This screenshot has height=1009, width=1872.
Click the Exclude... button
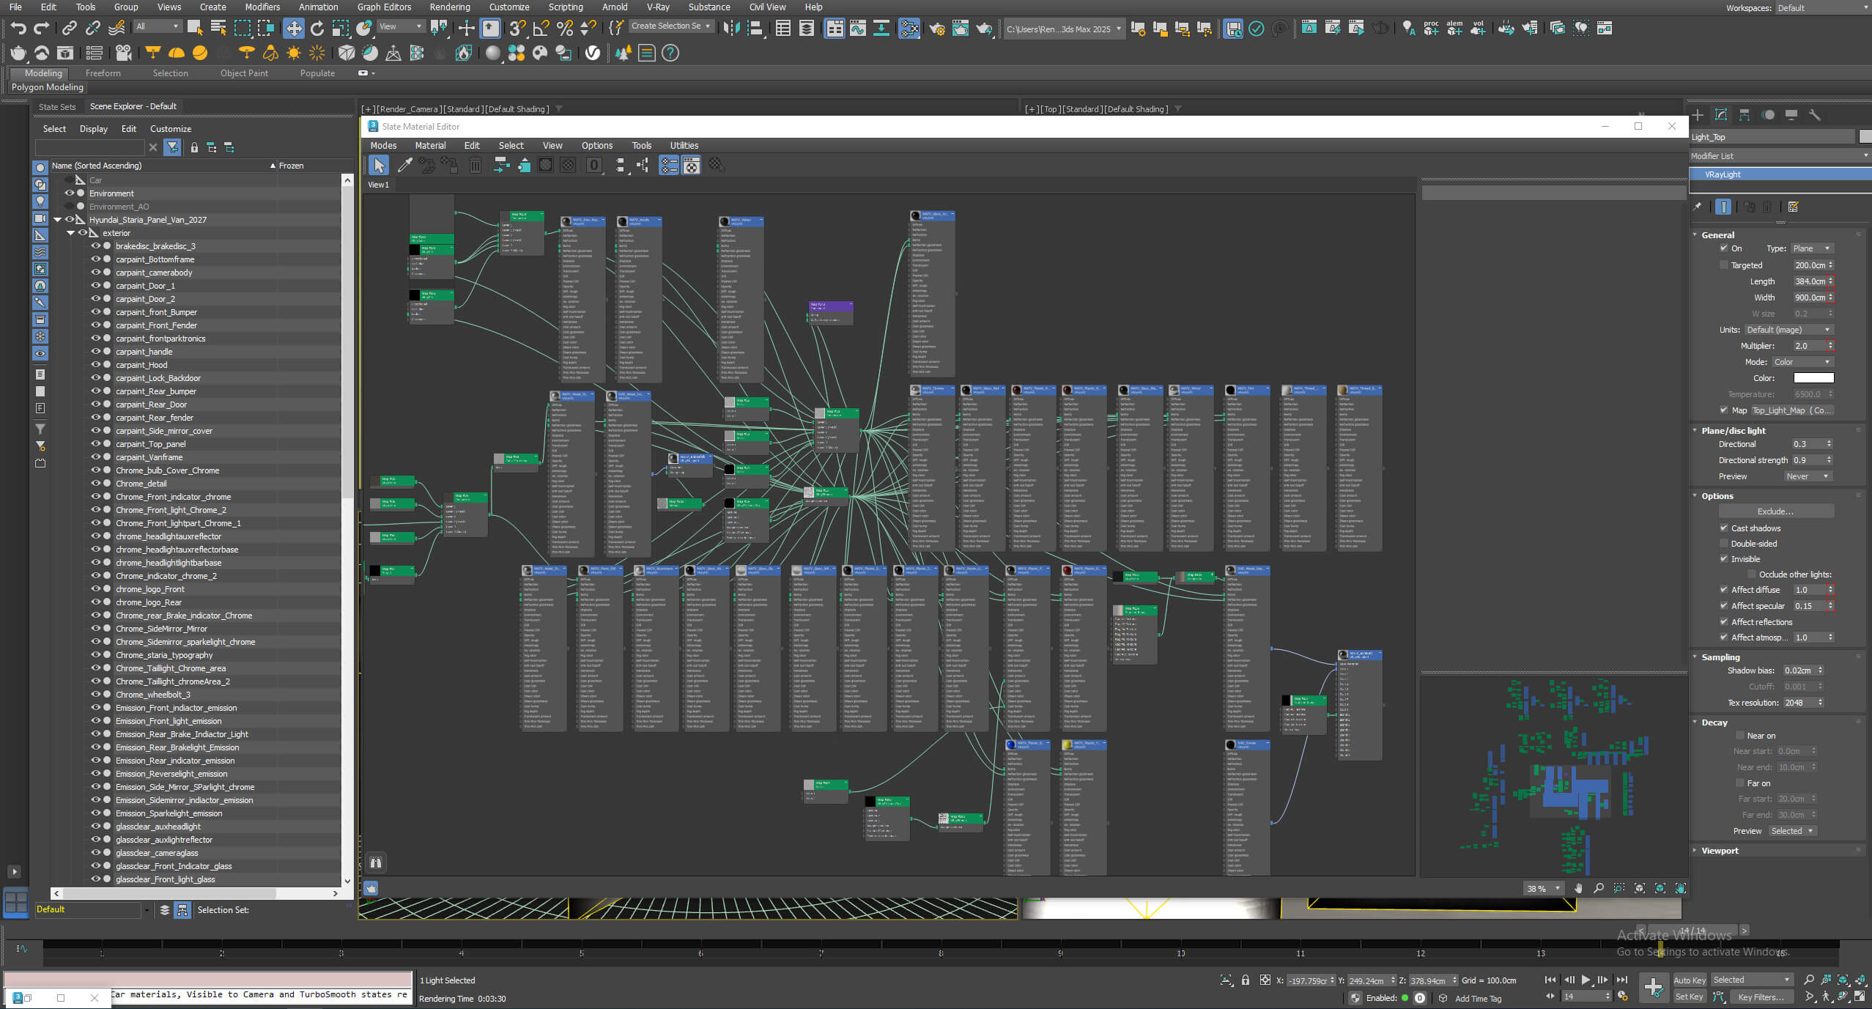(x=1776, y=511)
